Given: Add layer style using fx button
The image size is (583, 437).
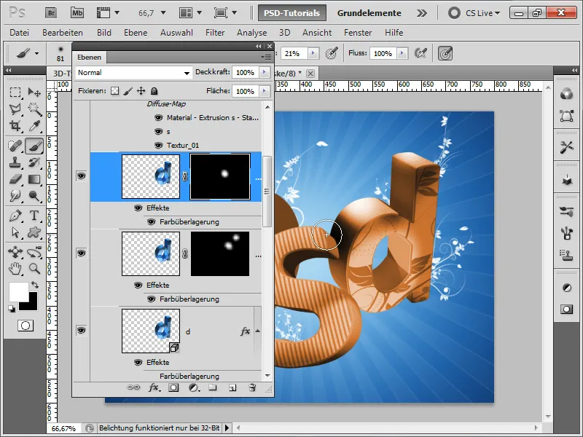Looking at the screenshot, I should click(154, 387).
